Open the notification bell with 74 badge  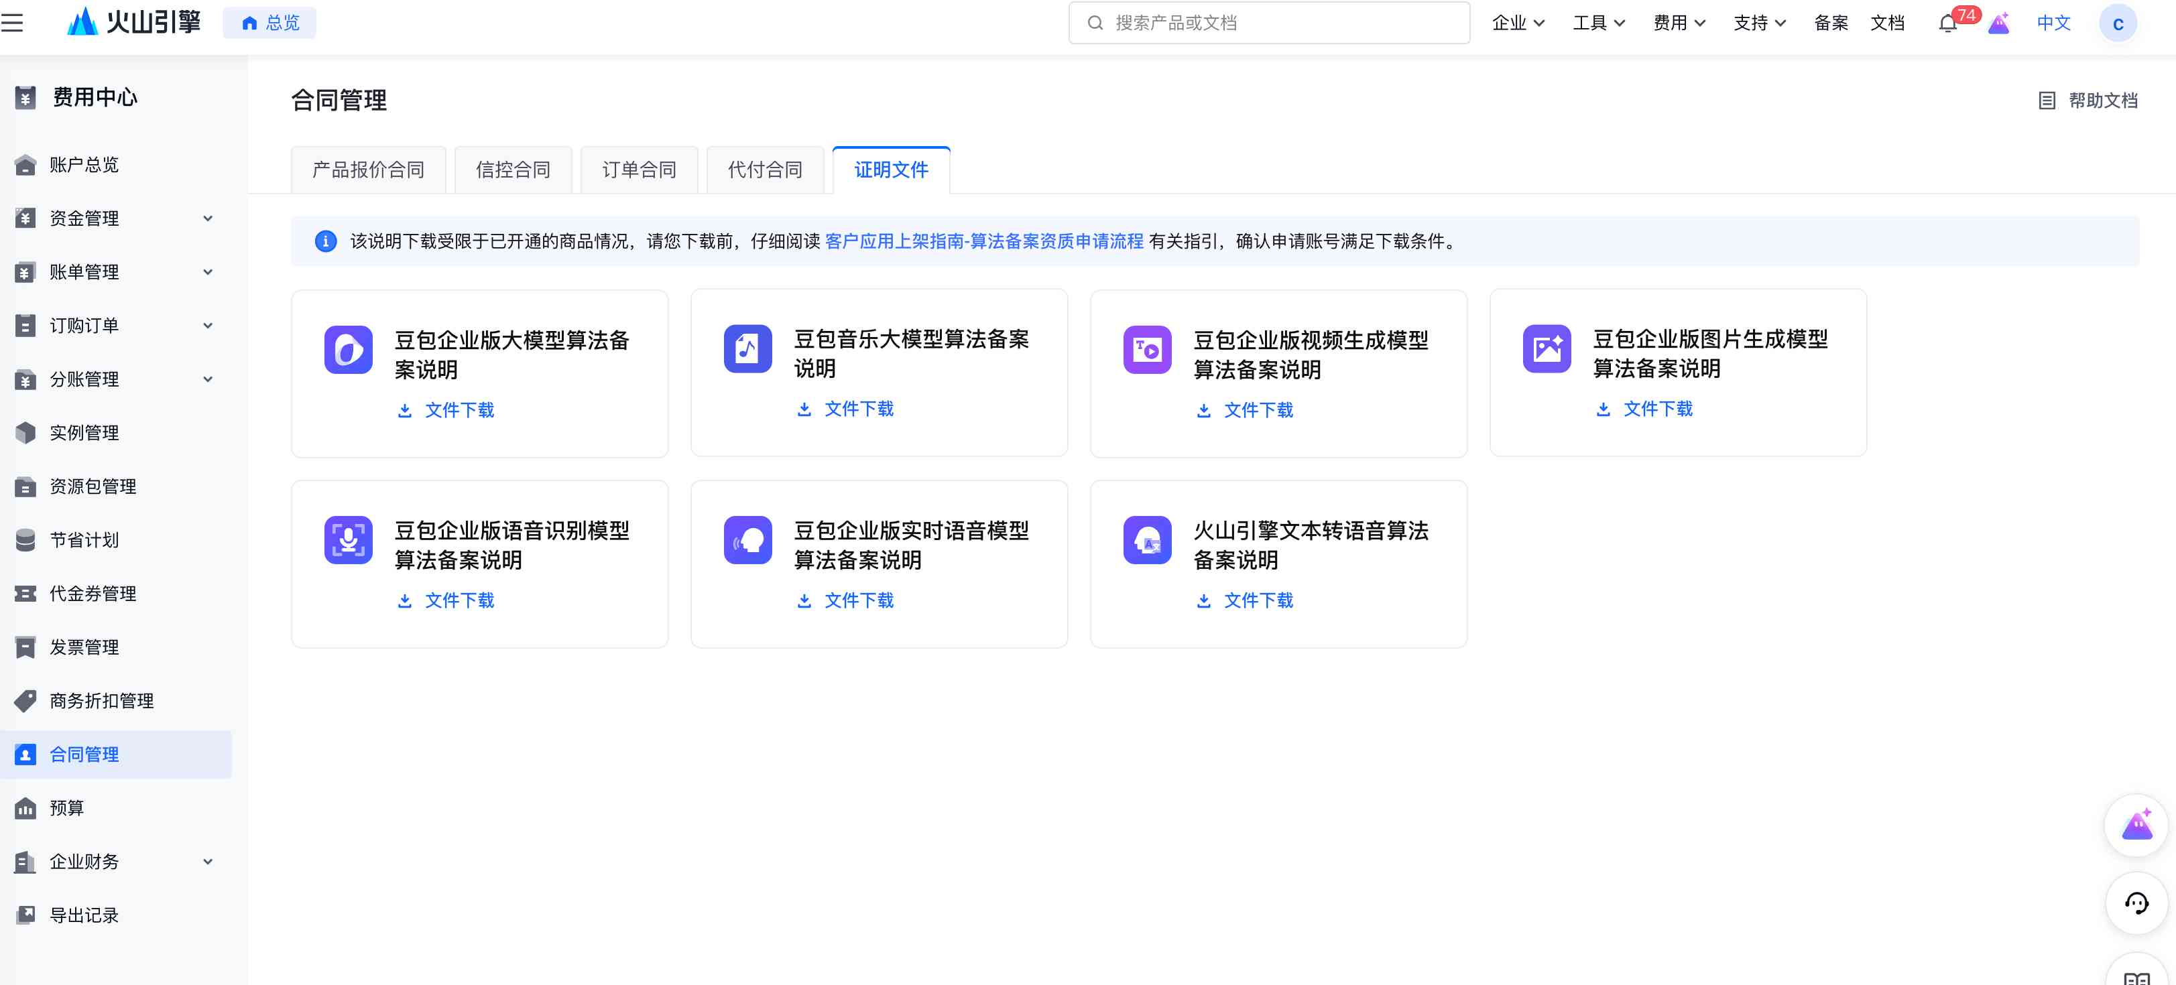pos(1948,23)
